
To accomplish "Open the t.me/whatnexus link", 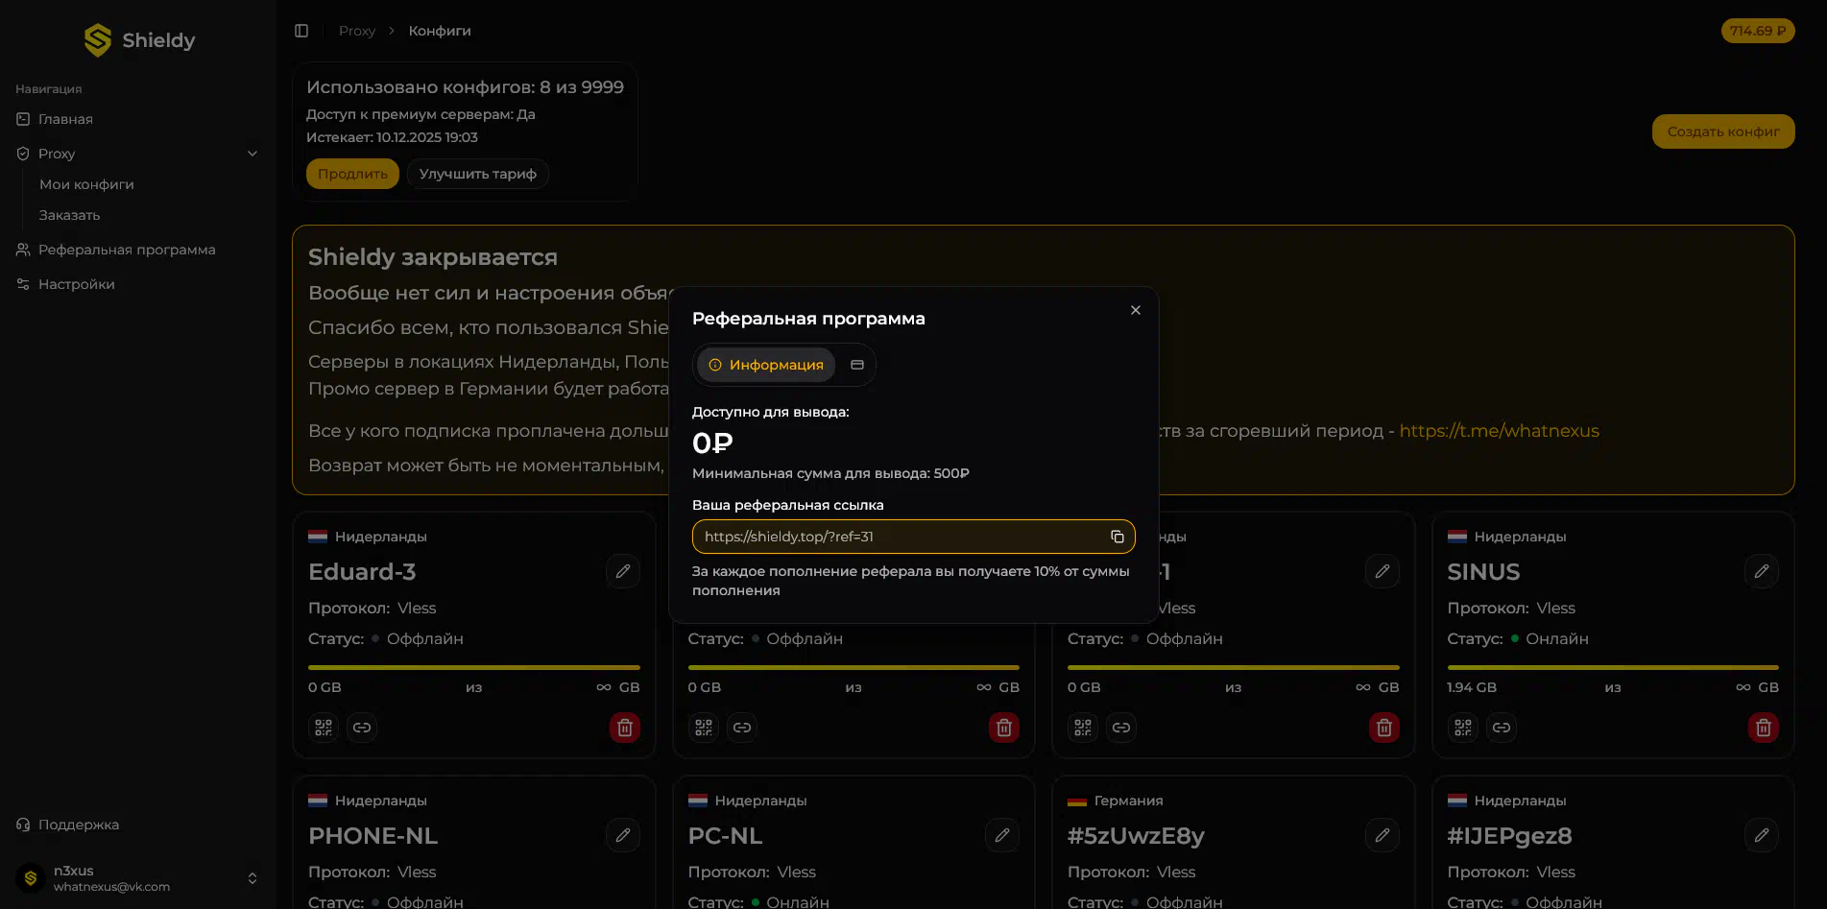I will click(x=1499, y=431).
